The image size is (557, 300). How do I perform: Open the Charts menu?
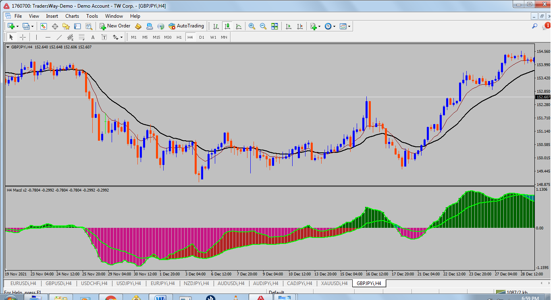(72, 16)
